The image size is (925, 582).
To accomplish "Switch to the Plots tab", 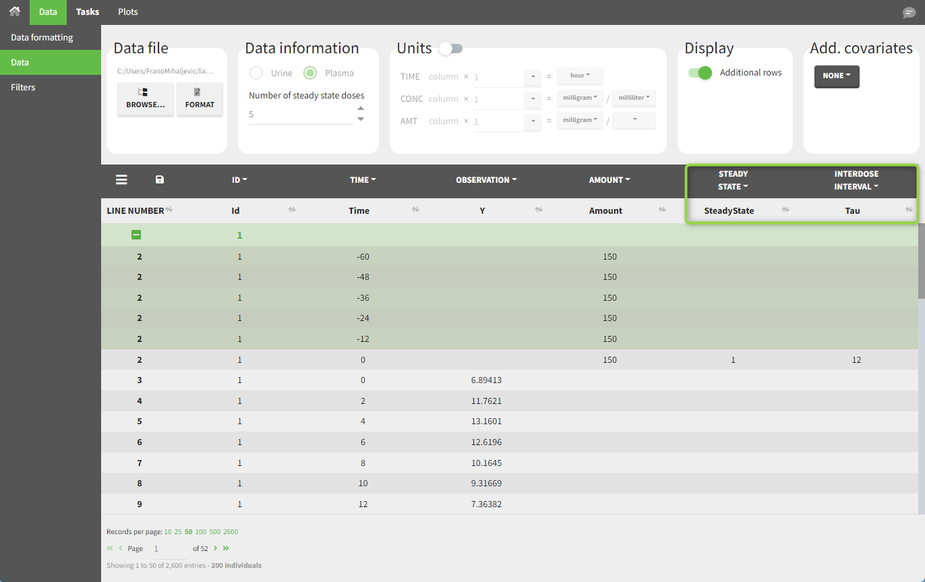I will (x=127, y=12).
